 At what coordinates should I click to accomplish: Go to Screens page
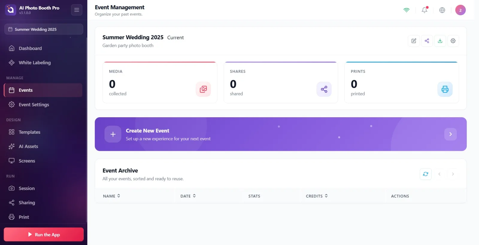[x=43, y=161]
